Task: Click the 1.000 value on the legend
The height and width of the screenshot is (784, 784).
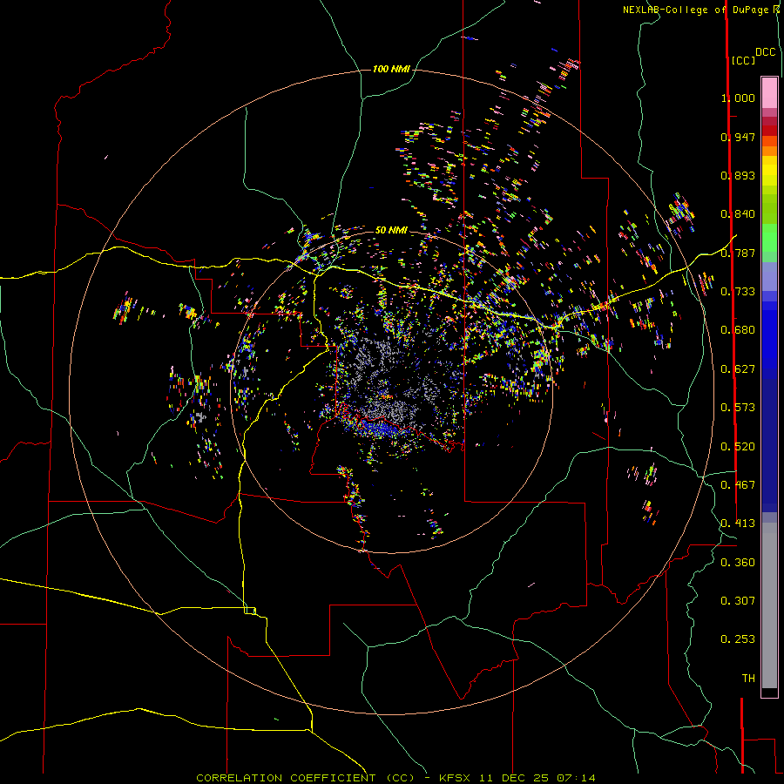Action: tap(738, 98)
